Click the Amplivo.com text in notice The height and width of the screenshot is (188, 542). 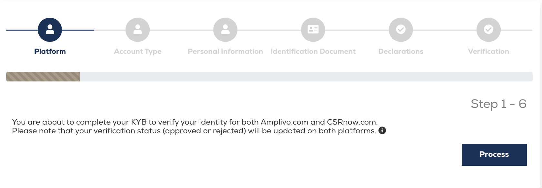click(x=284, y=122)
